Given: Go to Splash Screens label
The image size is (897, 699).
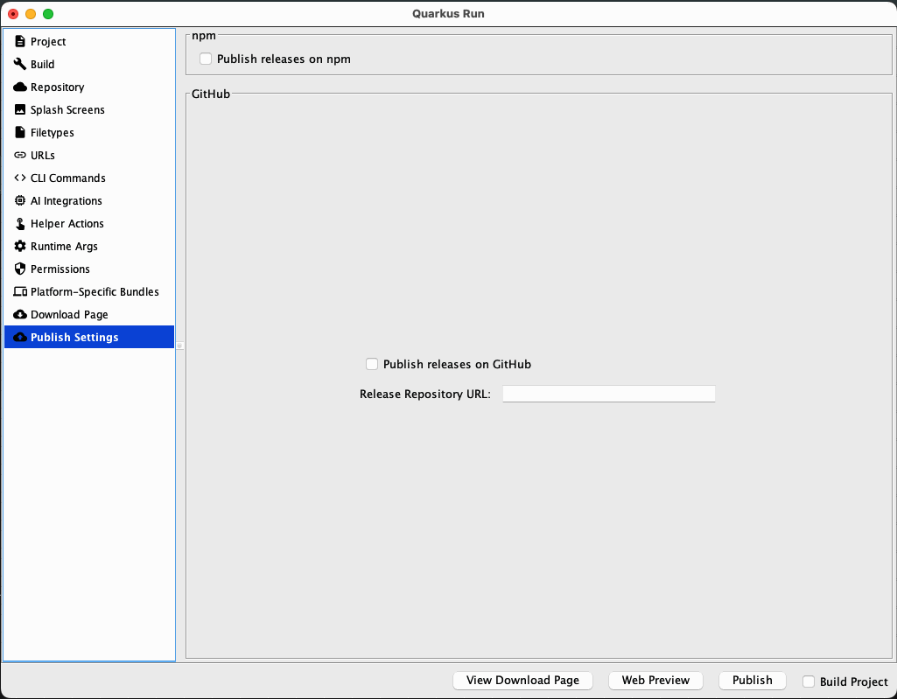Looking at the screenshot, I should (x=67, y=110).
